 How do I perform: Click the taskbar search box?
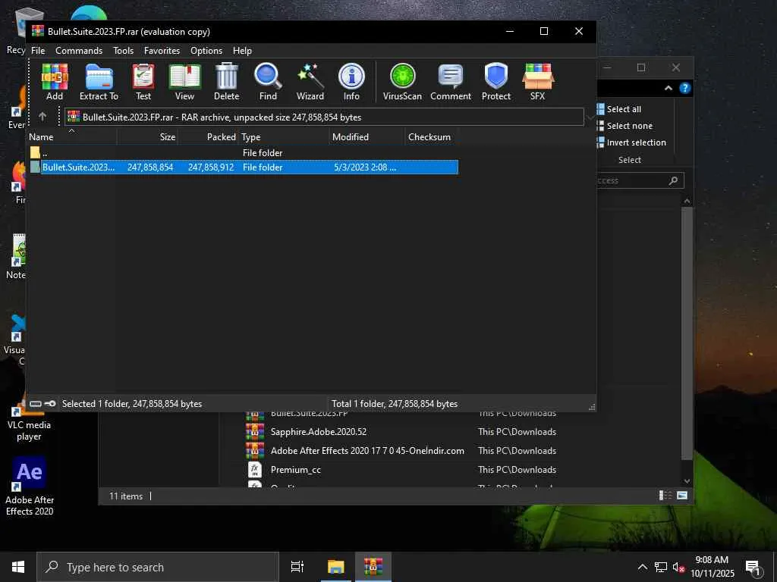pyautogui.click(x=158, y=567)
